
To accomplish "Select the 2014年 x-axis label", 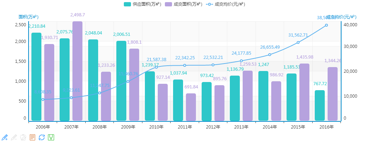I will (x=270, y=127).
